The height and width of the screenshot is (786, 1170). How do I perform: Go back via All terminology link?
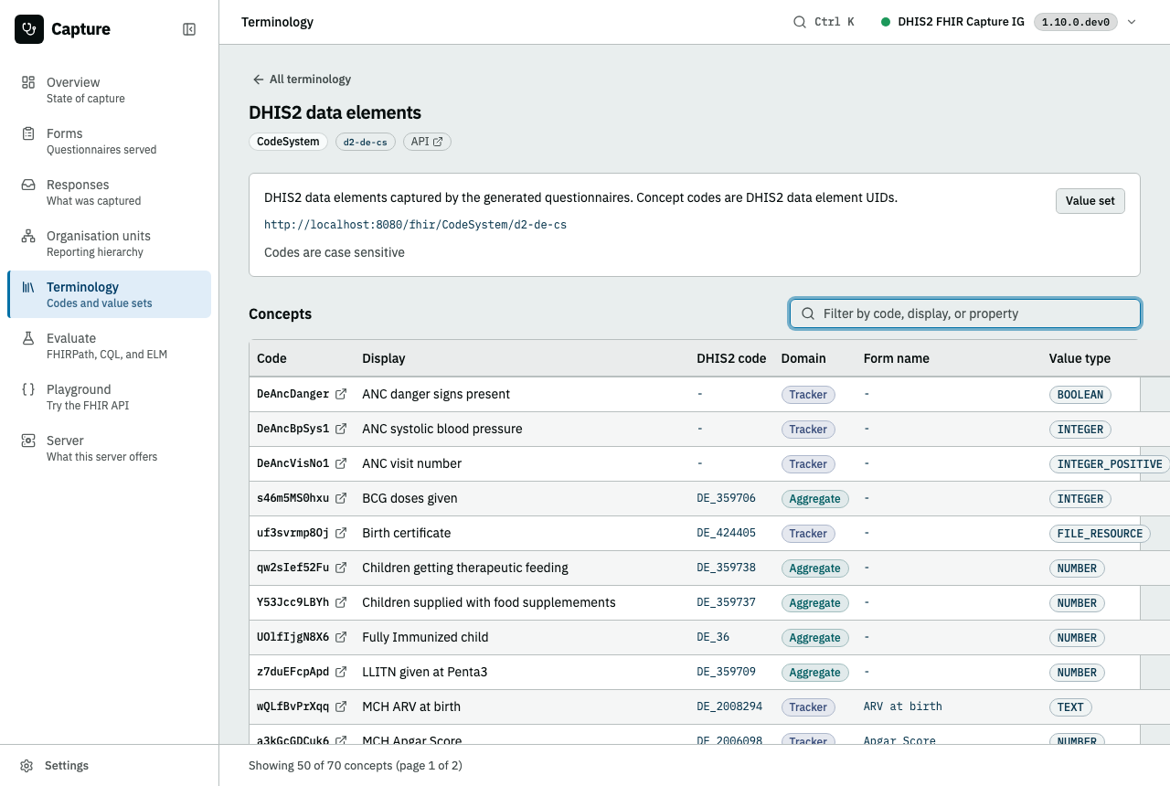302,80
